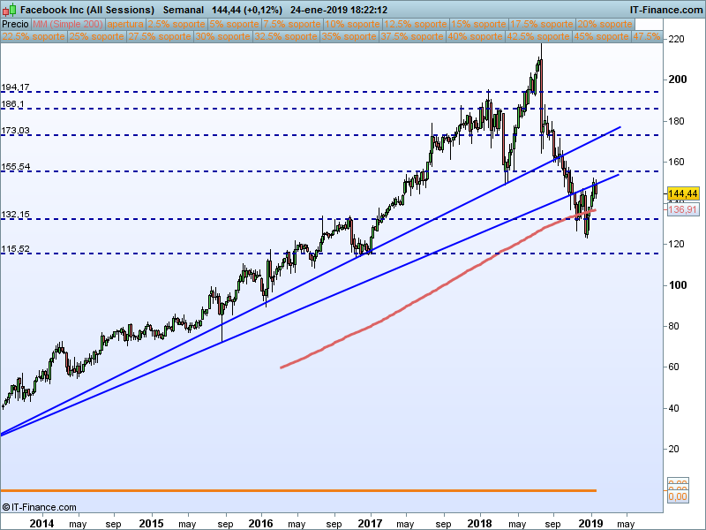The height and width of the screenshot is (530, 706).
Task: Click the 115,52 support level label
Action: (15, 249)
